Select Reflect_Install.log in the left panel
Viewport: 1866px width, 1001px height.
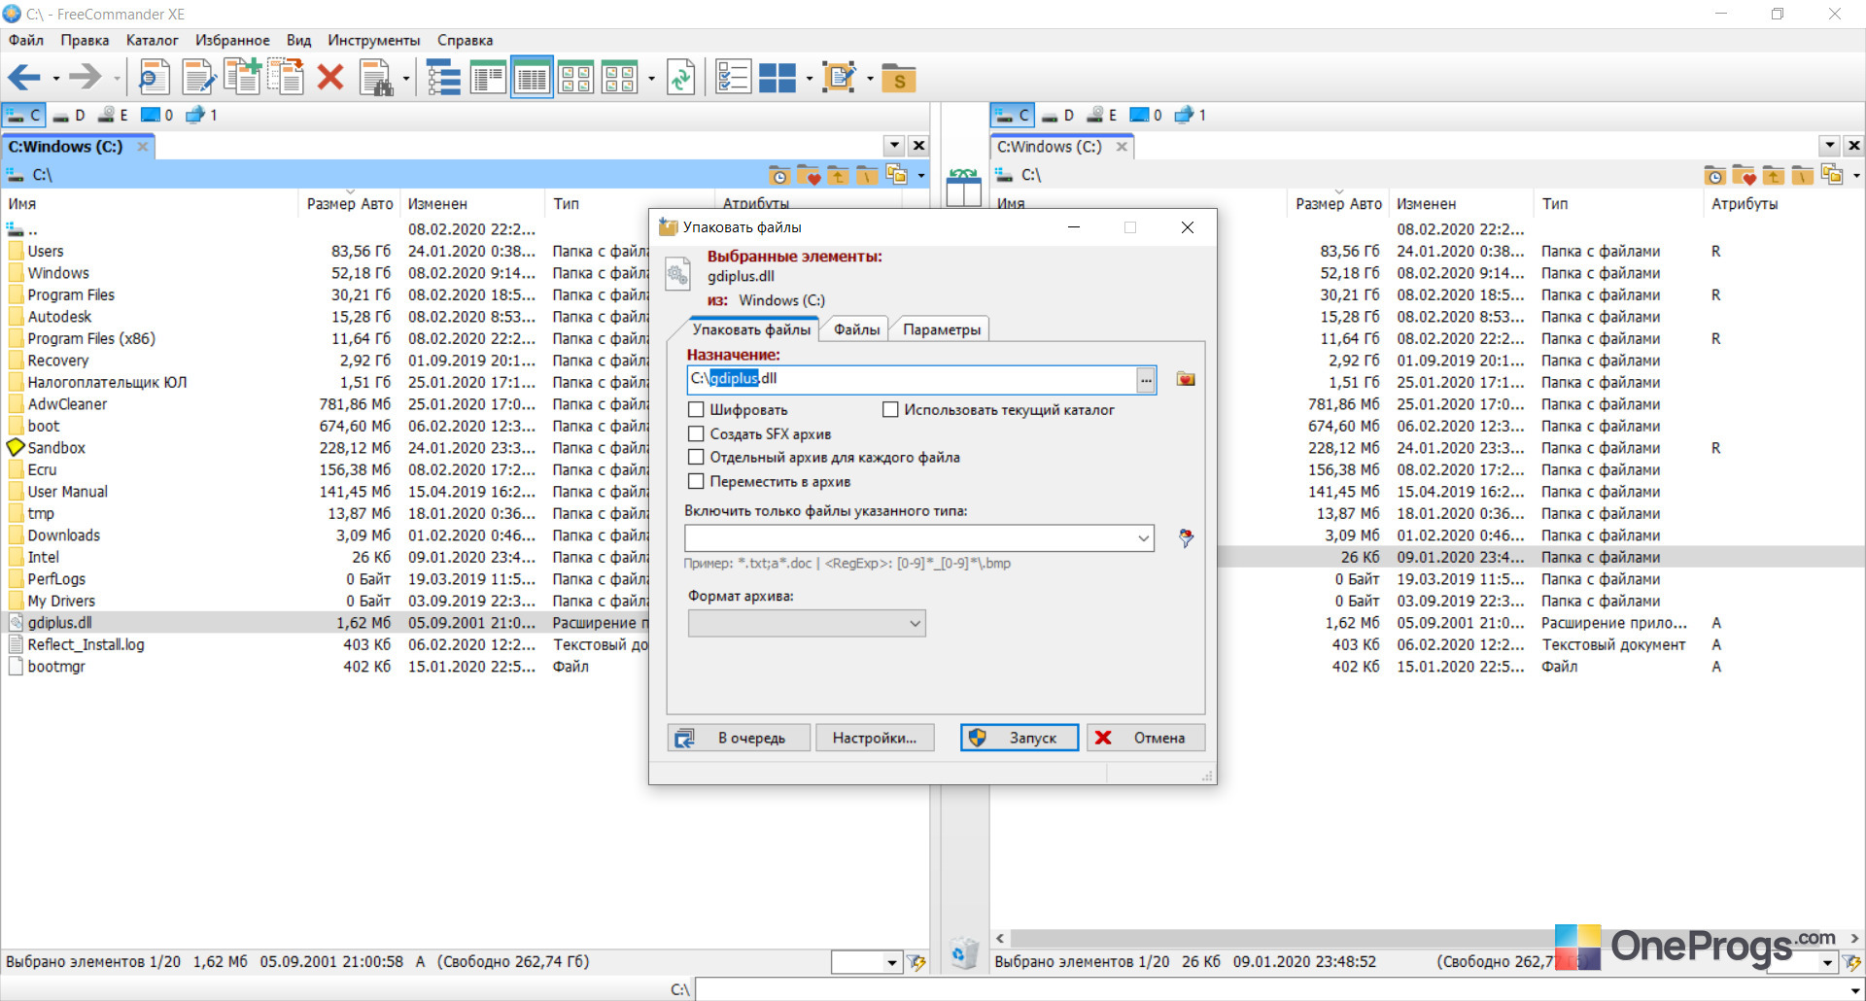[86, 644]
